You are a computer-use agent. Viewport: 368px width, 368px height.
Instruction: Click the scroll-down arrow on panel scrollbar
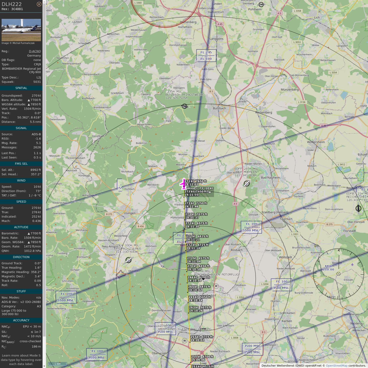click(x=44, y=366)
